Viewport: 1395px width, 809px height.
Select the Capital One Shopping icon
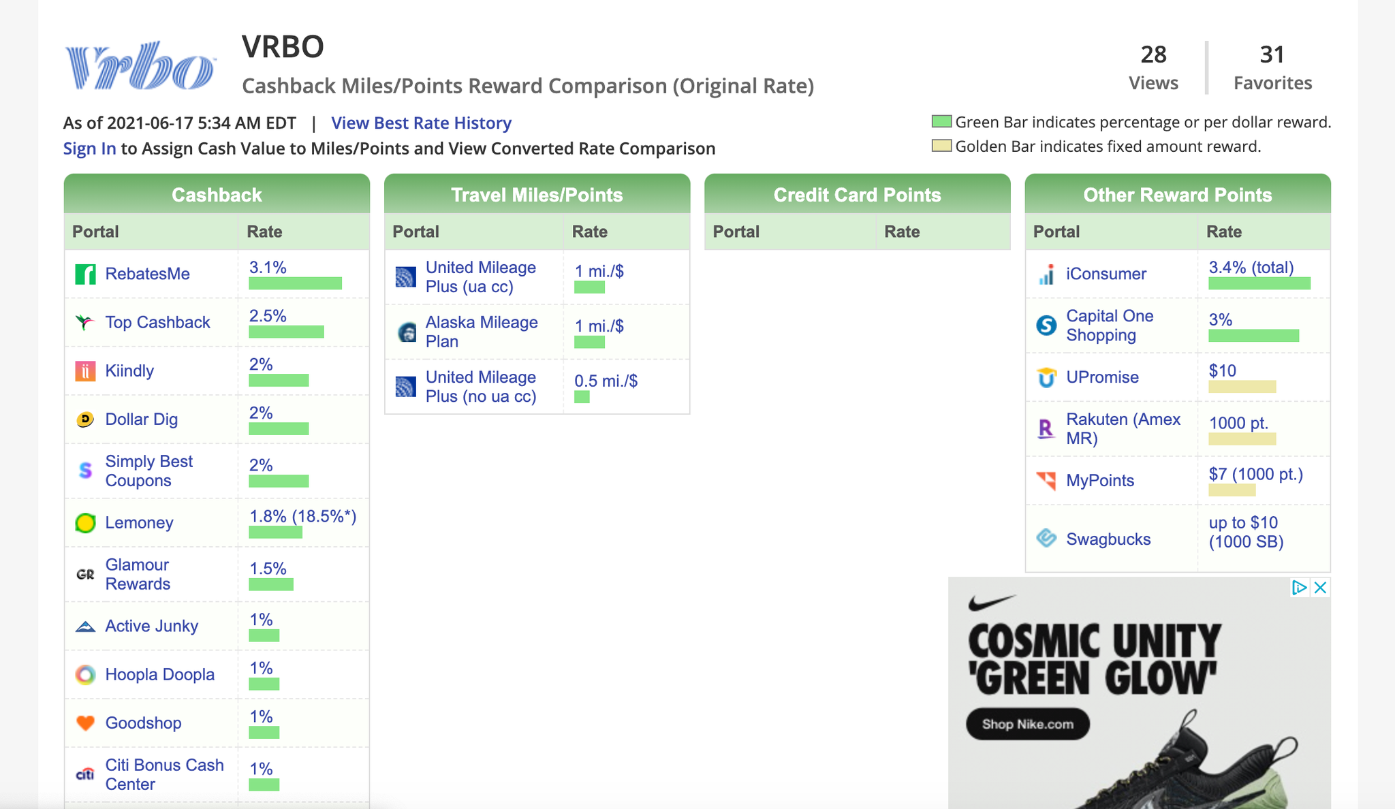[x=1046, y=325]
